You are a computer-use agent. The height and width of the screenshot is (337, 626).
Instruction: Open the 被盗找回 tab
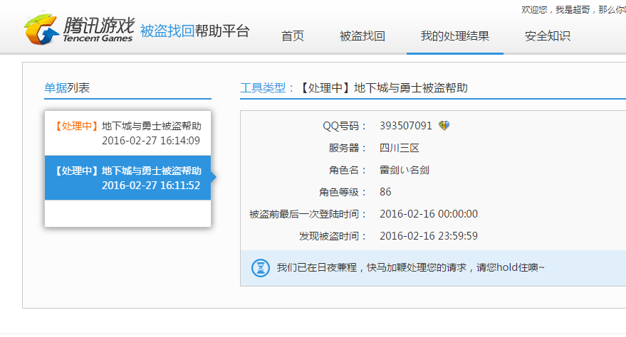362,36
